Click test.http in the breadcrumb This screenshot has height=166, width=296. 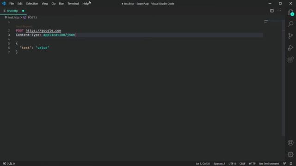13,18
